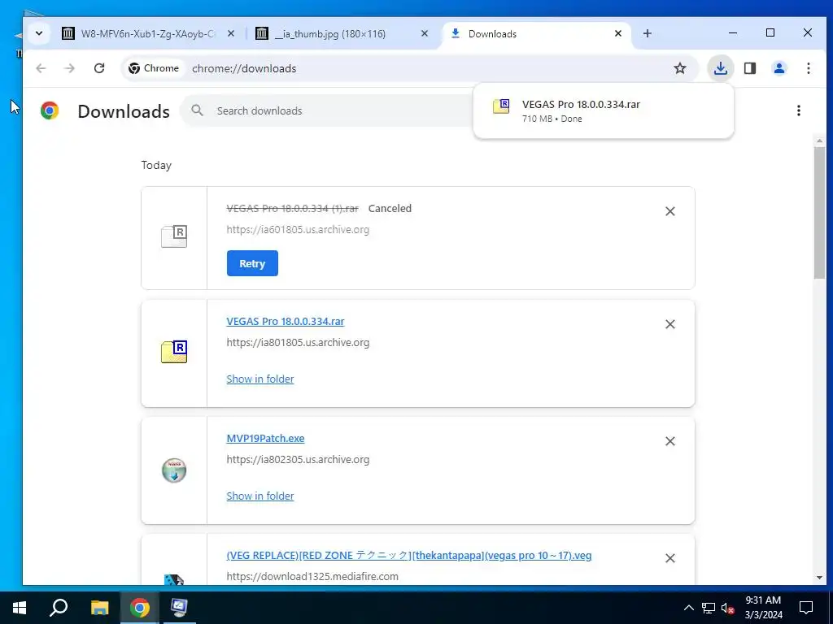
Task: Open Windows taskbar search
Action: pyautogui.click(x=59, y=608)
